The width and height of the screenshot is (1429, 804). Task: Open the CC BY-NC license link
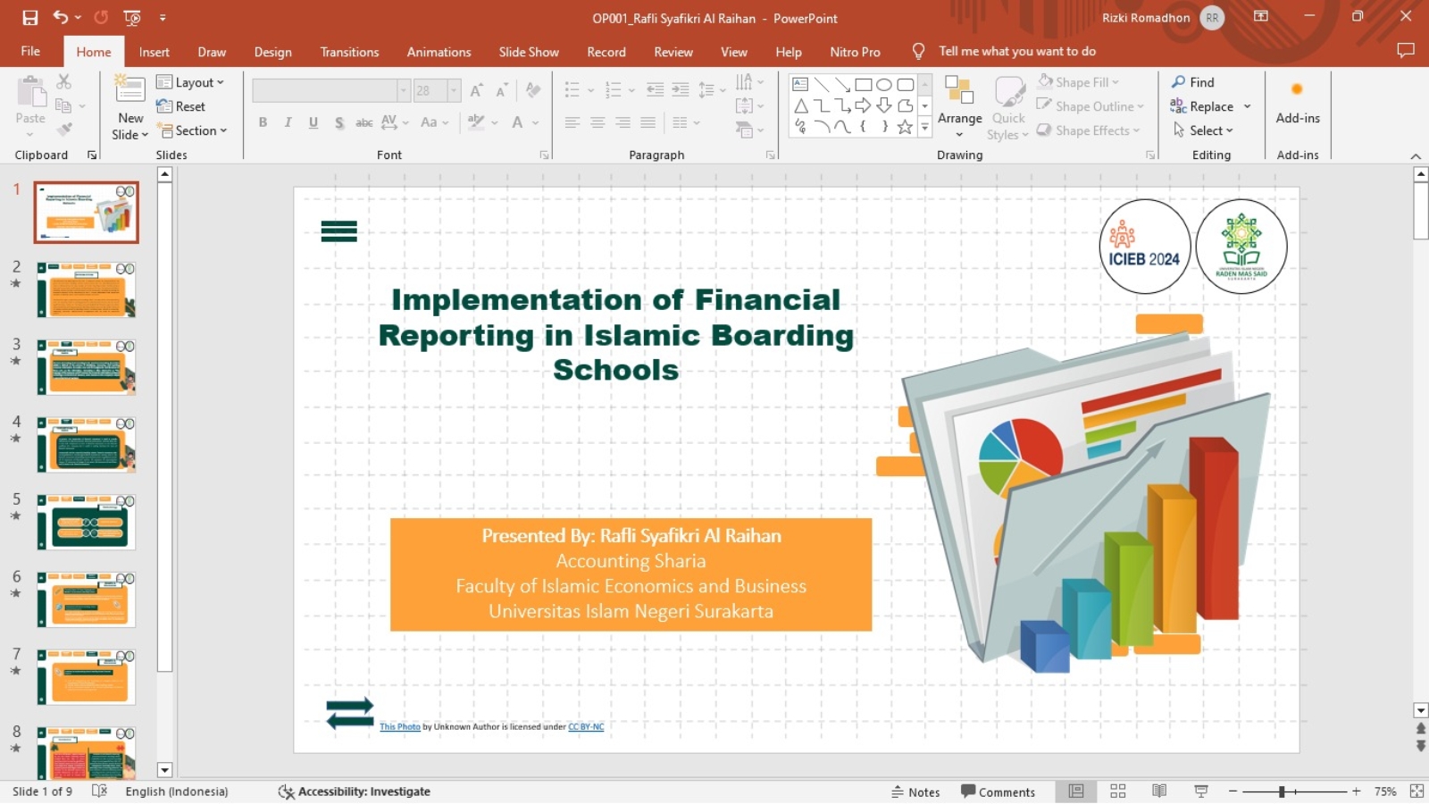pos(586,727)
